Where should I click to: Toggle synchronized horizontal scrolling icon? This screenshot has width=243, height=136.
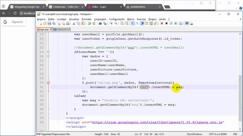click(126, 23)
